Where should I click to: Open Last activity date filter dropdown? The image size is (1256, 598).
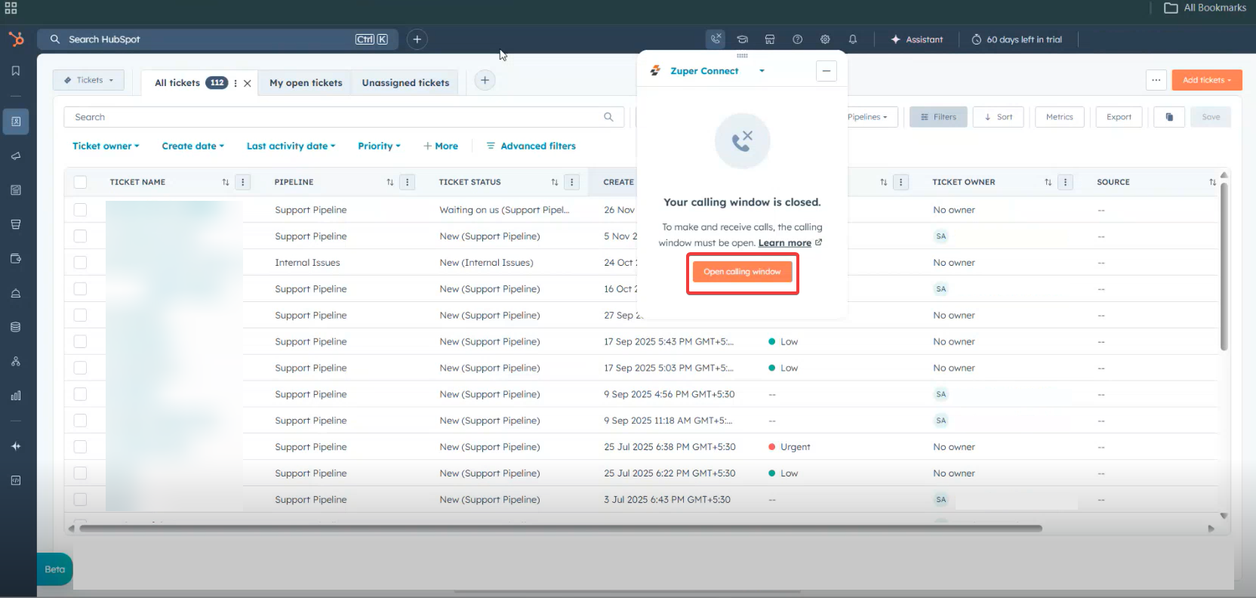click(x=291, y=146)
